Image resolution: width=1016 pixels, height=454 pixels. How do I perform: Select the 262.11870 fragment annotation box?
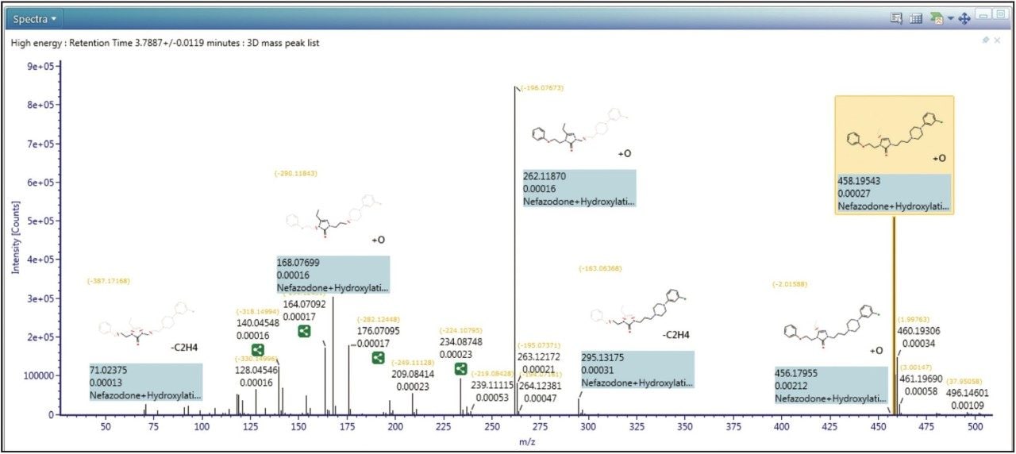click(579, 188)
